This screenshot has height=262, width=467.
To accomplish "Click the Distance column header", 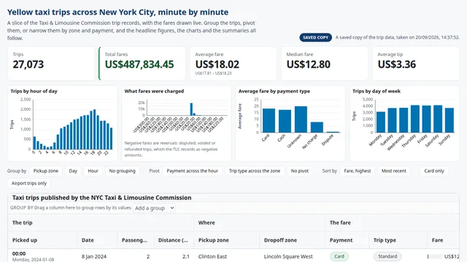I will [x=173, y=240].
